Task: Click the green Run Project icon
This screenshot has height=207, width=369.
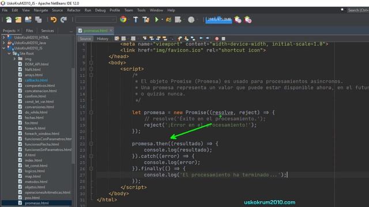Action: pos(156,20)
